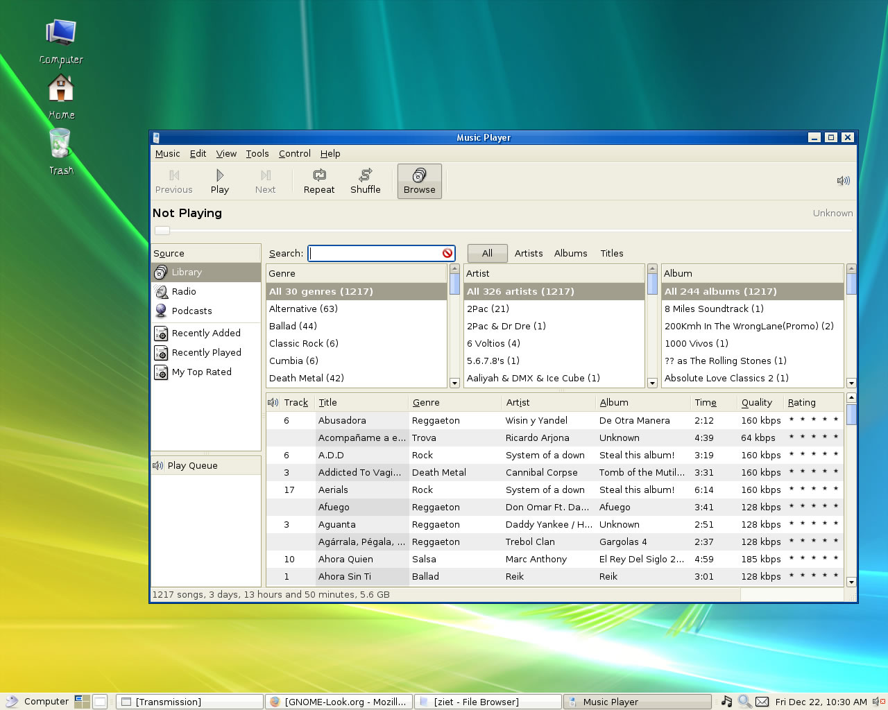This screenshot has height=710, width=888.
Task: Switch to GNOME-Look.org Mozilla taskbar window
Action: [x=339, y=702]
